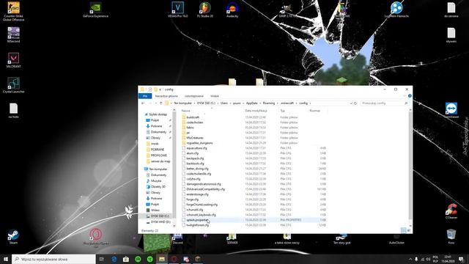469x264 pixels.
Task: Open Counter-Strike Global Offensive desktop shortcut
Action: click(x=13, y=12)
